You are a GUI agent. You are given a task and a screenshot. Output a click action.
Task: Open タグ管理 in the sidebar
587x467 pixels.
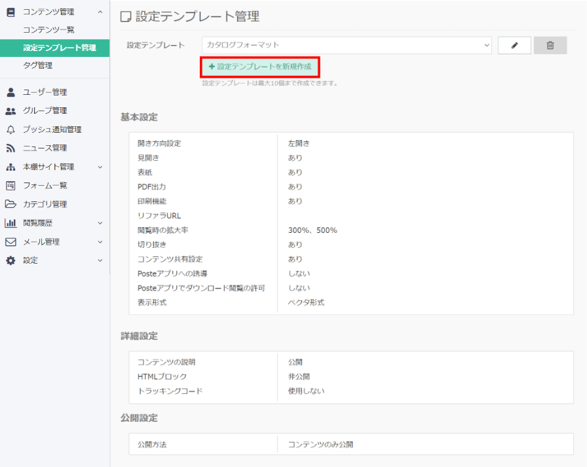point(37,65)
